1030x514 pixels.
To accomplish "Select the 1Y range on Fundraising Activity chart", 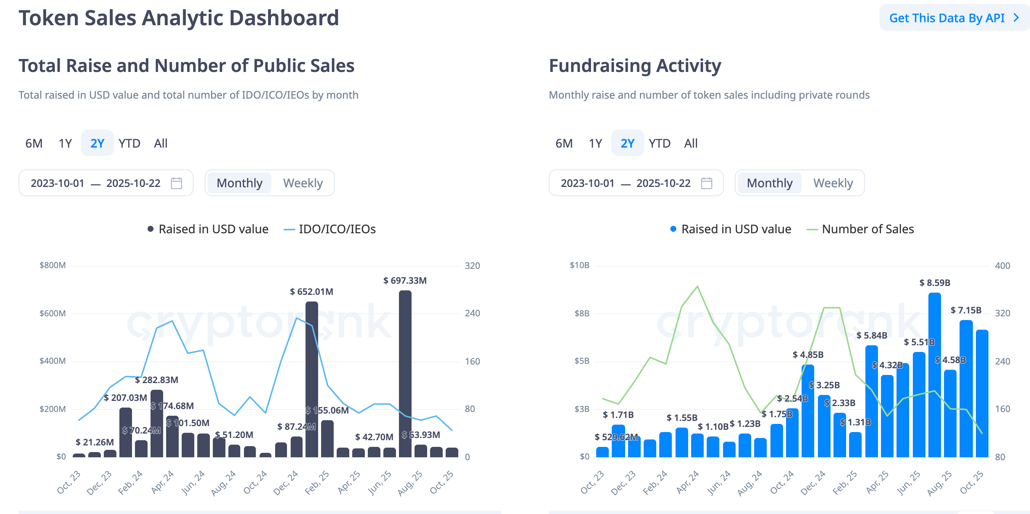I will (x=595, y=143).
